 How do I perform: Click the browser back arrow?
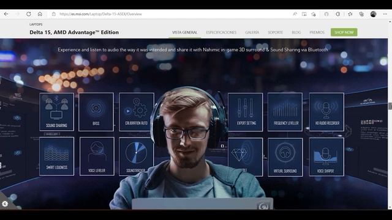pyautogui.click(x=6, y=14)
